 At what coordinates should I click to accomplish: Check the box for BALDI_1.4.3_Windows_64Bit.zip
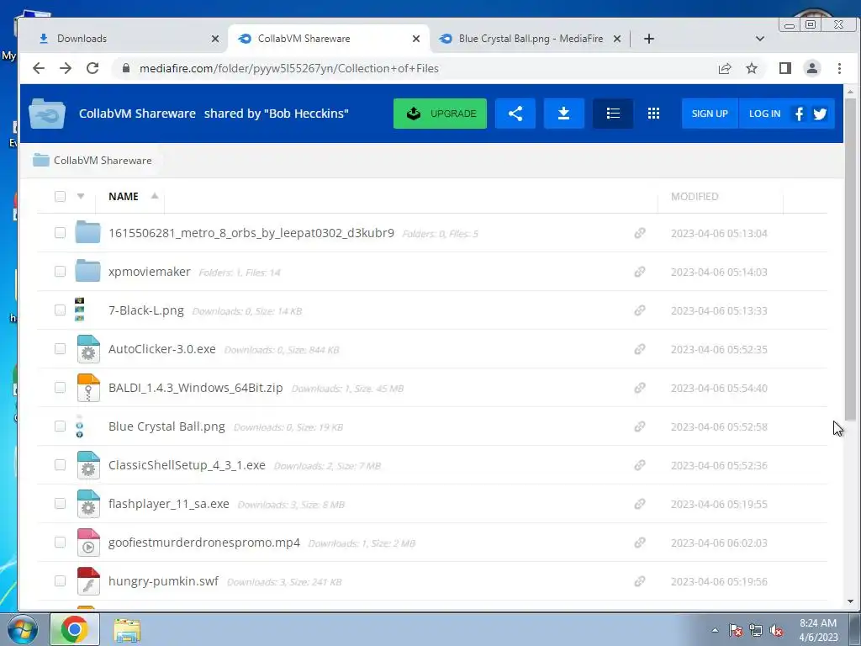tap(60, 388)
